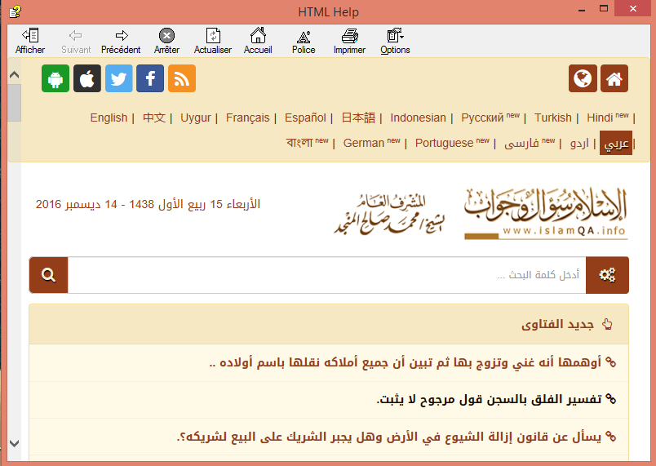This screenshot has width=656, height=466.
Task: Open the Police font option
Action: click(x=304, y=41)
